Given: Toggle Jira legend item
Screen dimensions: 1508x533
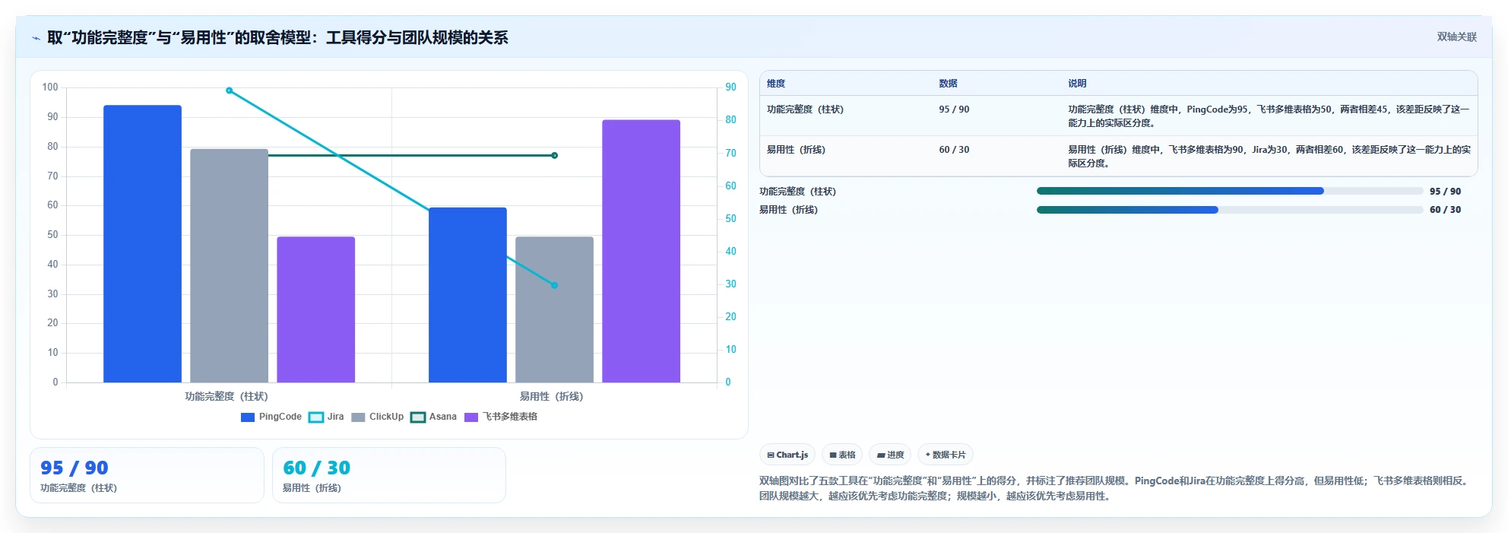Looking at the screenshot, I should click(x=326, y=417).
